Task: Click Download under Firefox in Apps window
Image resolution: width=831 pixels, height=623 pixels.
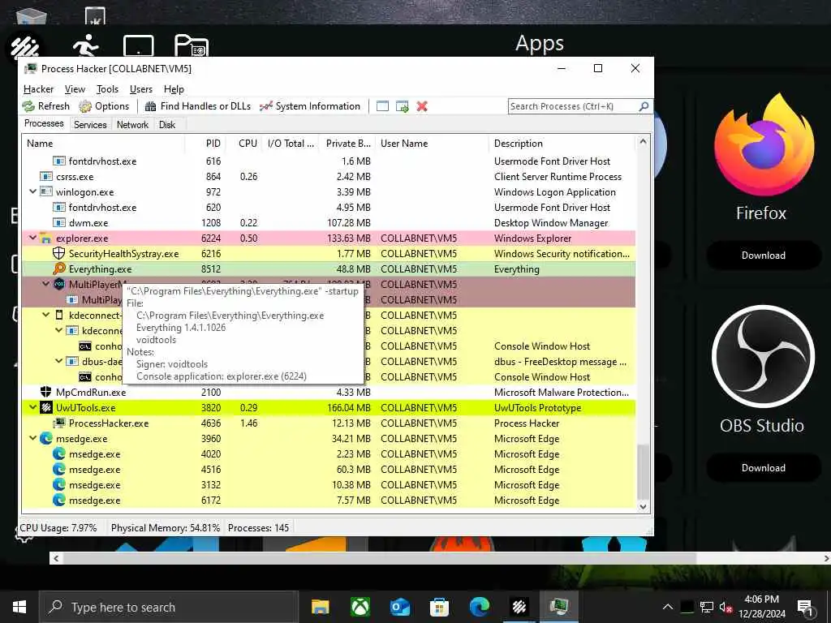Action: tap(763, 256)
